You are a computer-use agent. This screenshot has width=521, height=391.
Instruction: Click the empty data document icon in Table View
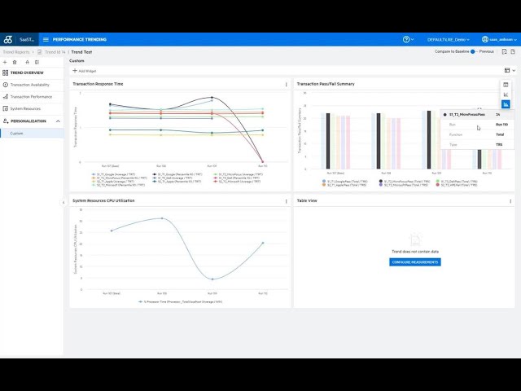[x=415, y=239]
